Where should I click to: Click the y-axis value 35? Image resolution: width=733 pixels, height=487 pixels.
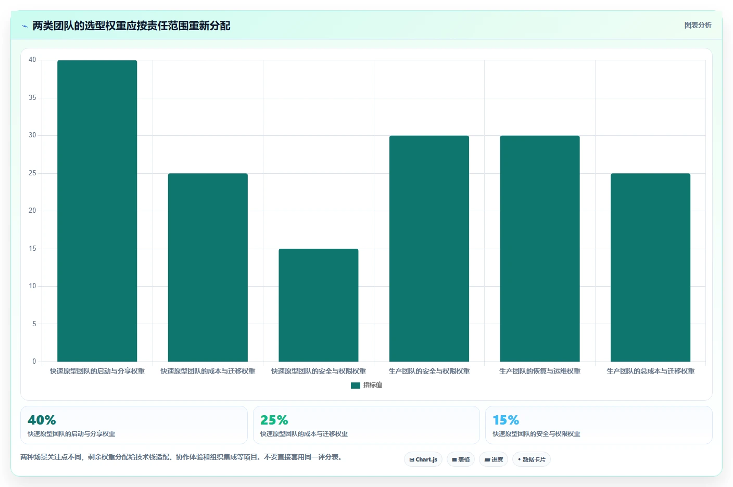tap(32, 98)
